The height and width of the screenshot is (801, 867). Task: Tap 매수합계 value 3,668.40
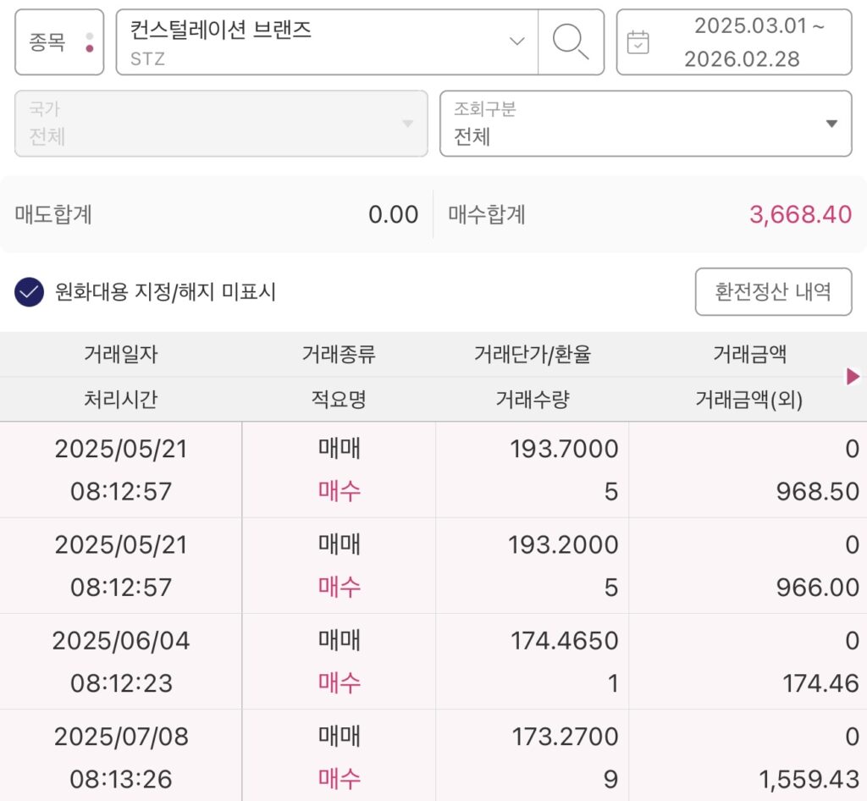coord(800,214)
